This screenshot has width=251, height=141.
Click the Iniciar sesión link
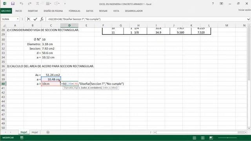pyautogui.click(x=244, y=10)
